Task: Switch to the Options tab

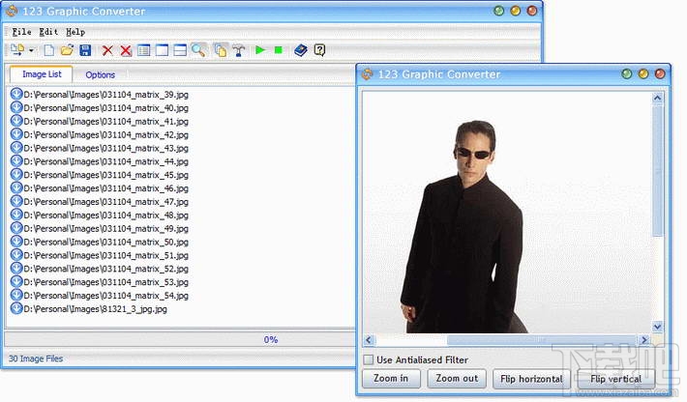Action: coord(101,74)
